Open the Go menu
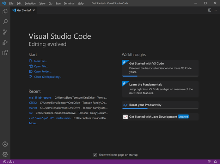 [x=50, y=4]
